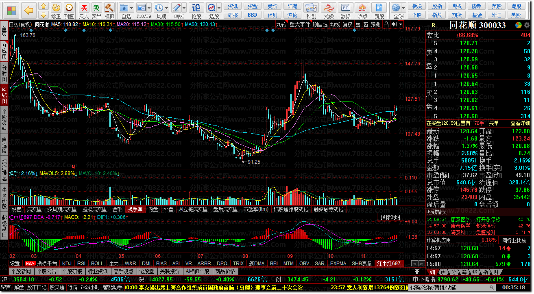Viewport: 534px width, 294px height.
Task: Click the up arrow page icon
Action: pos(43,7)
